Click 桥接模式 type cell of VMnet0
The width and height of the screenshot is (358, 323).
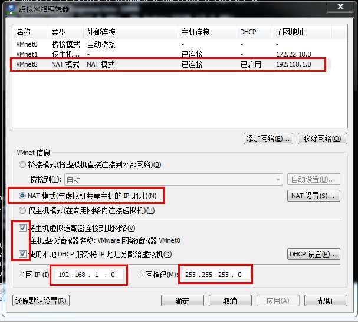coord(65,44)
